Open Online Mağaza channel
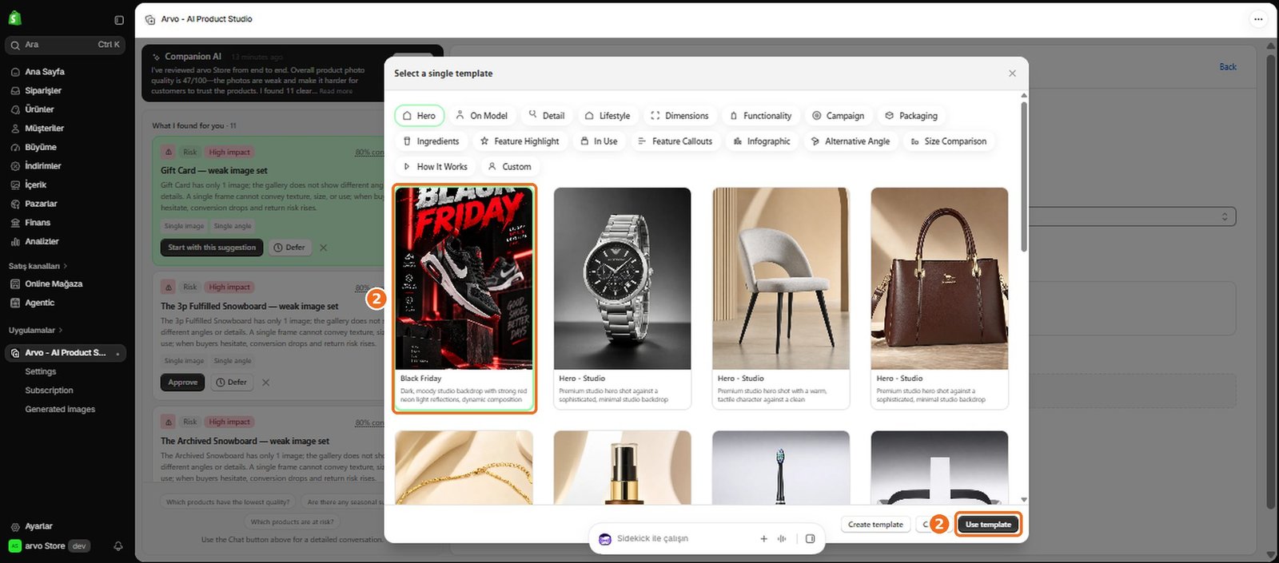 tap(54, 284)
